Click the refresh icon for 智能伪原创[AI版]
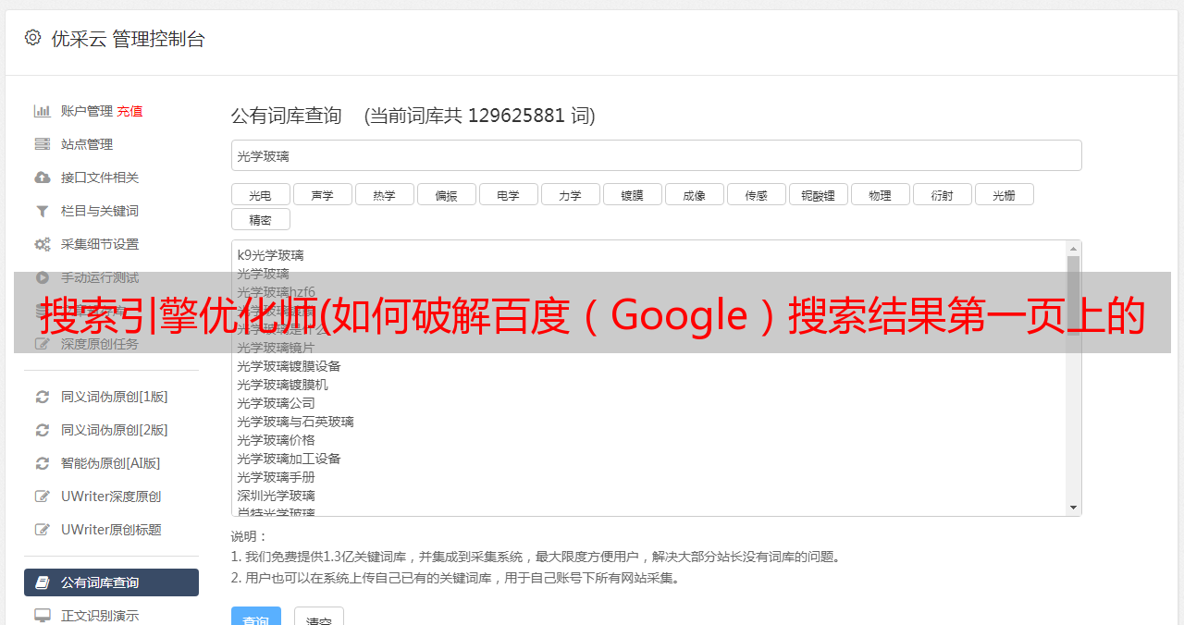1184x625 pixels. 43,463
